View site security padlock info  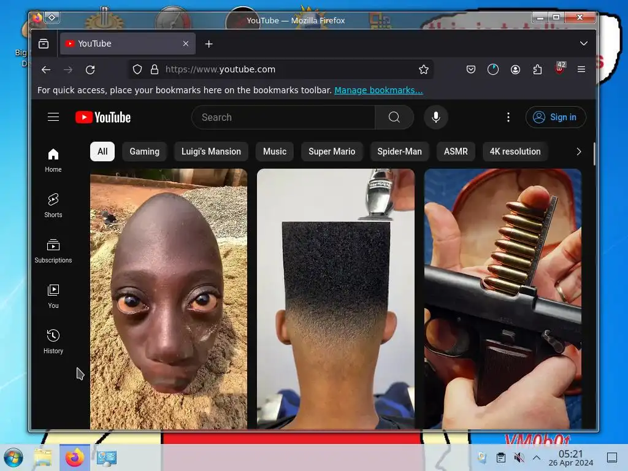pyautogui.click(x=155, y=70)
